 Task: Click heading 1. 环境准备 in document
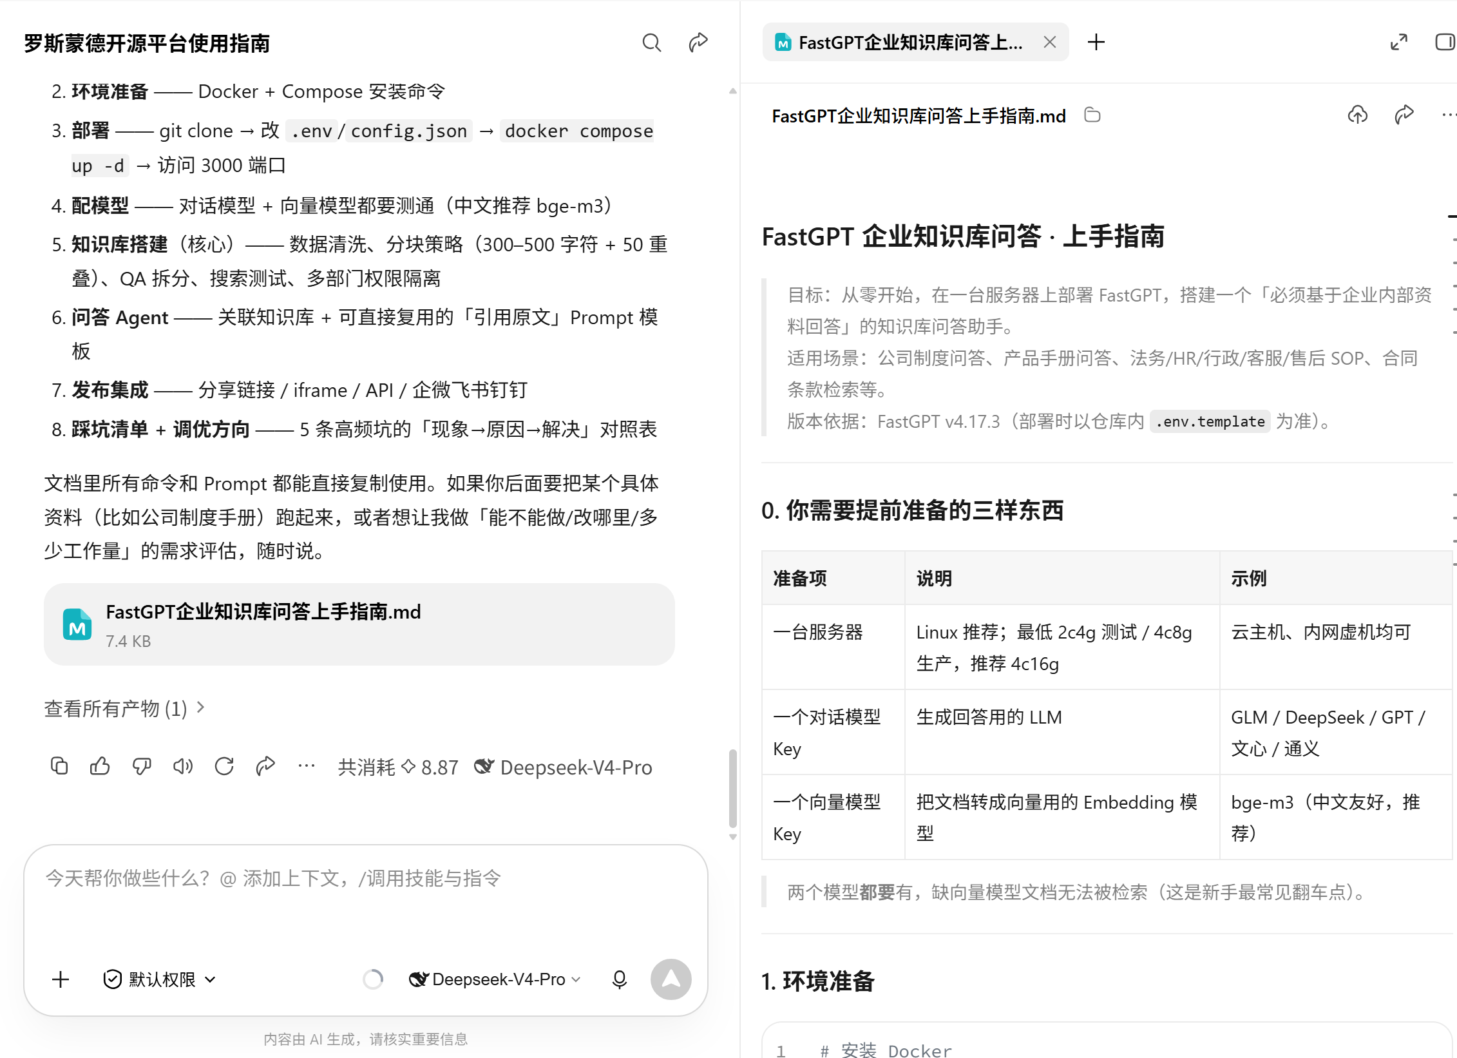[x=818, y=981]
